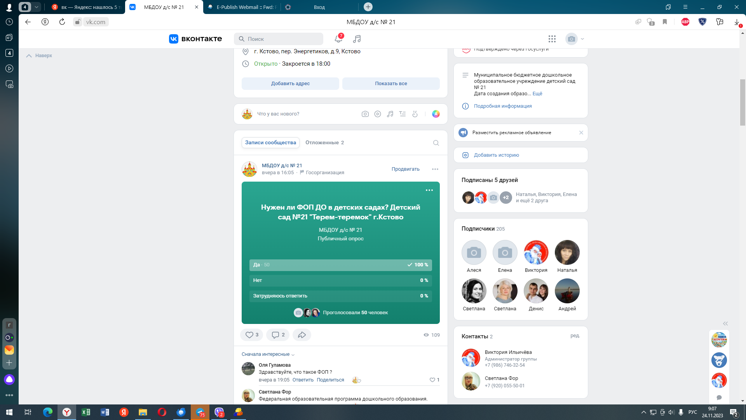Open the colorful poster icon in composer
The image size is (746, 420).
pyautogui.click(x=436, y=114)
